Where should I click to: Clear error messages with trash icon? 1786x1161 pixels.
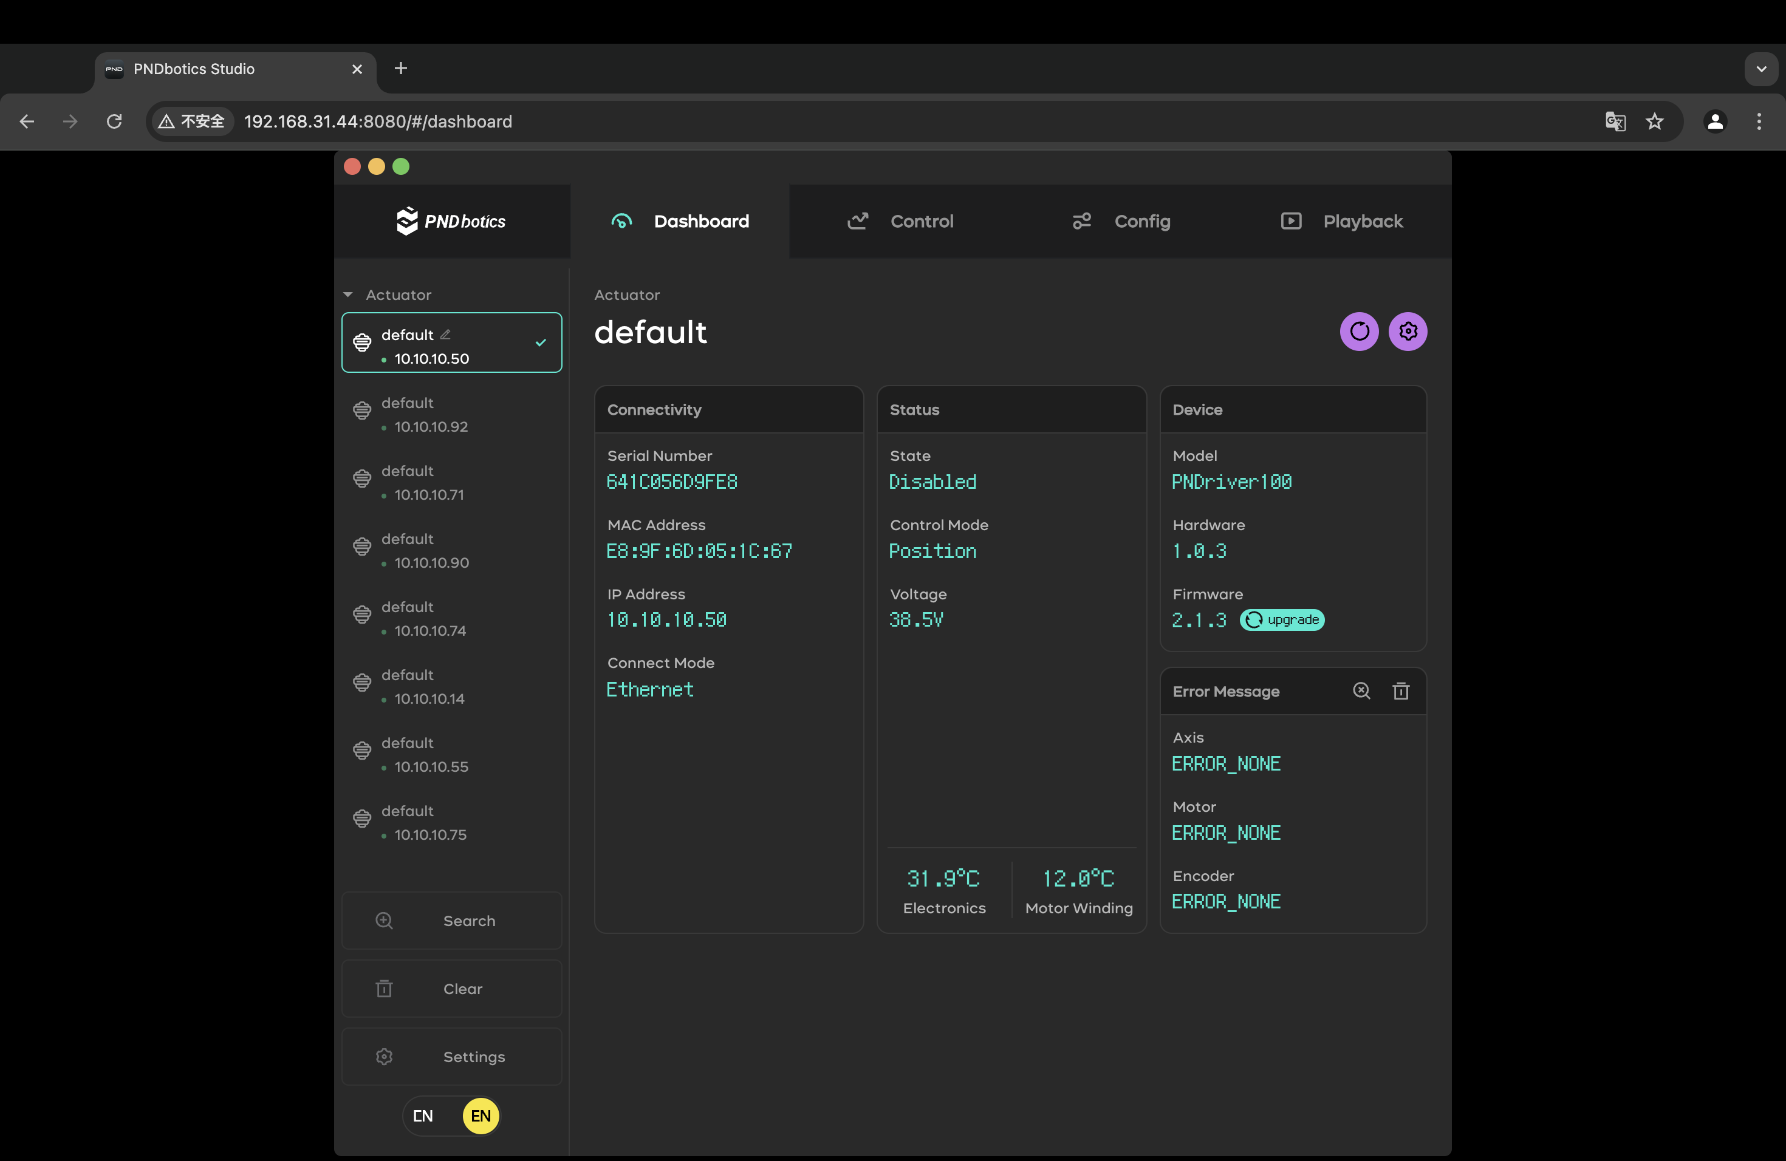click(1401, 692)
